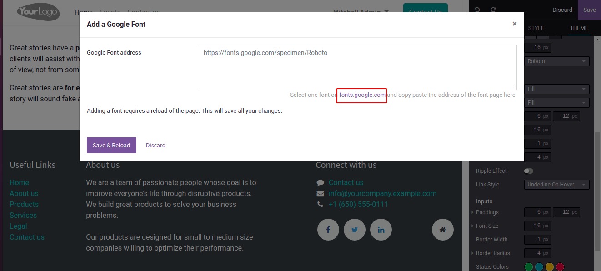
Task: Switch to the STYLE tab
Action: coord(536,28)
